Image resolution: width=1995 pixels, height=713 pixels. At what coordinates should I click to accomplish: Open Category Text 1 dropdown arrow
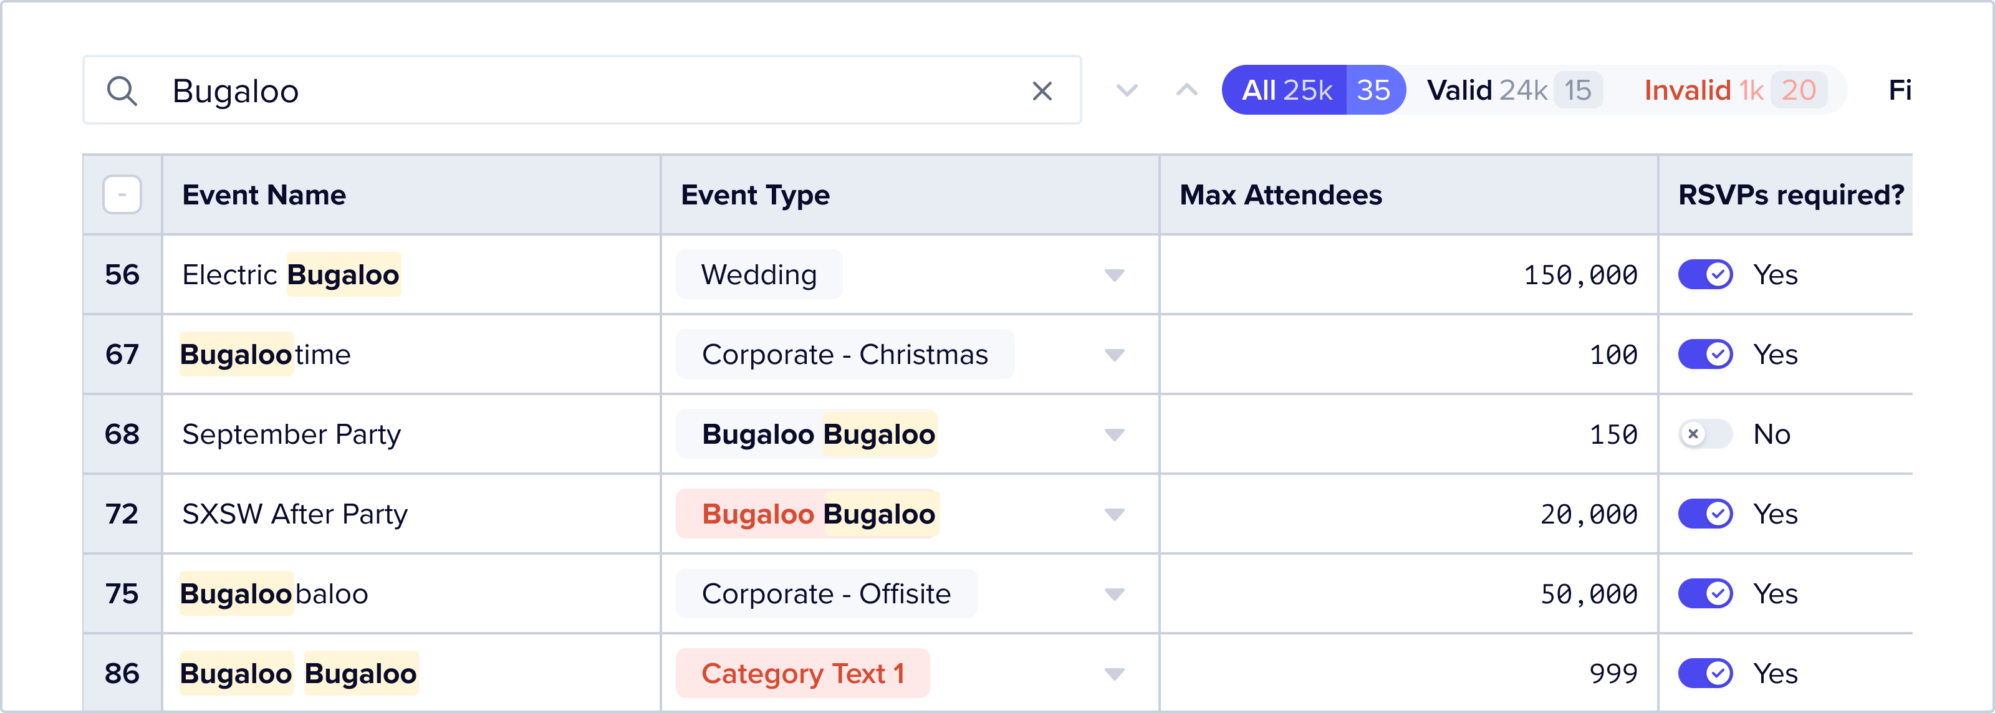point(1113,674)
